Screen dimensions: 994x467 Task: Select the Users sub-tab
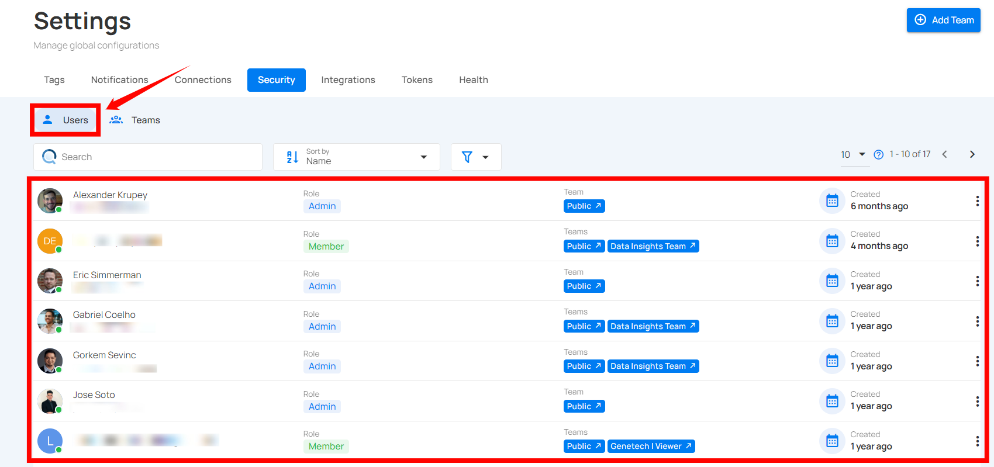pyautogui.click(x=65, y=120)
